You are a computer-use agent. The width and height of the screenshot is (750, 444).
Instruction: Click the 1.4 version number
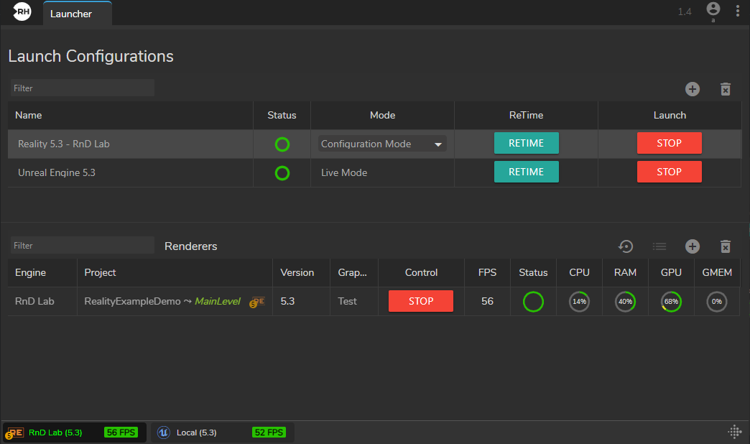click(685, 11)
